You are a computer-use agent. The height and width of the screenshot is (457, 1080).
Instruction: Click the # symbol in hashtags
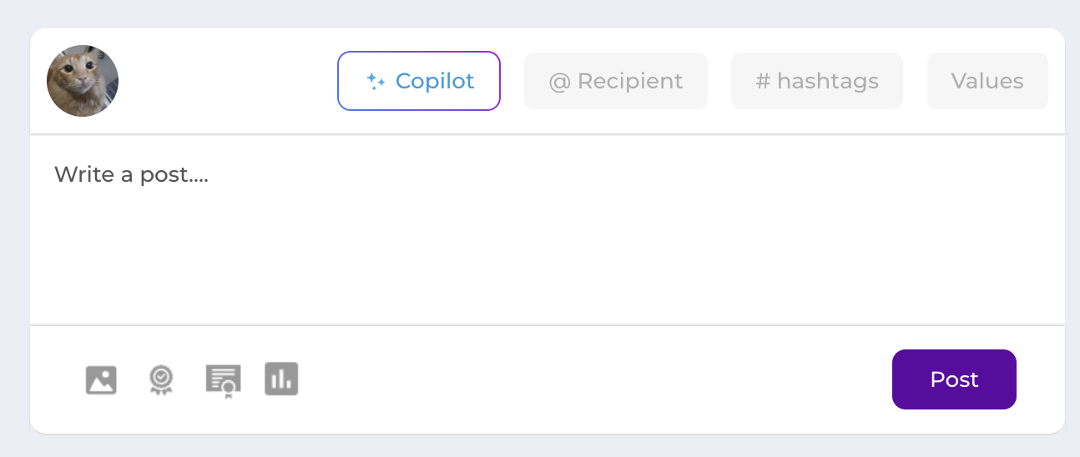click(762, 82)
